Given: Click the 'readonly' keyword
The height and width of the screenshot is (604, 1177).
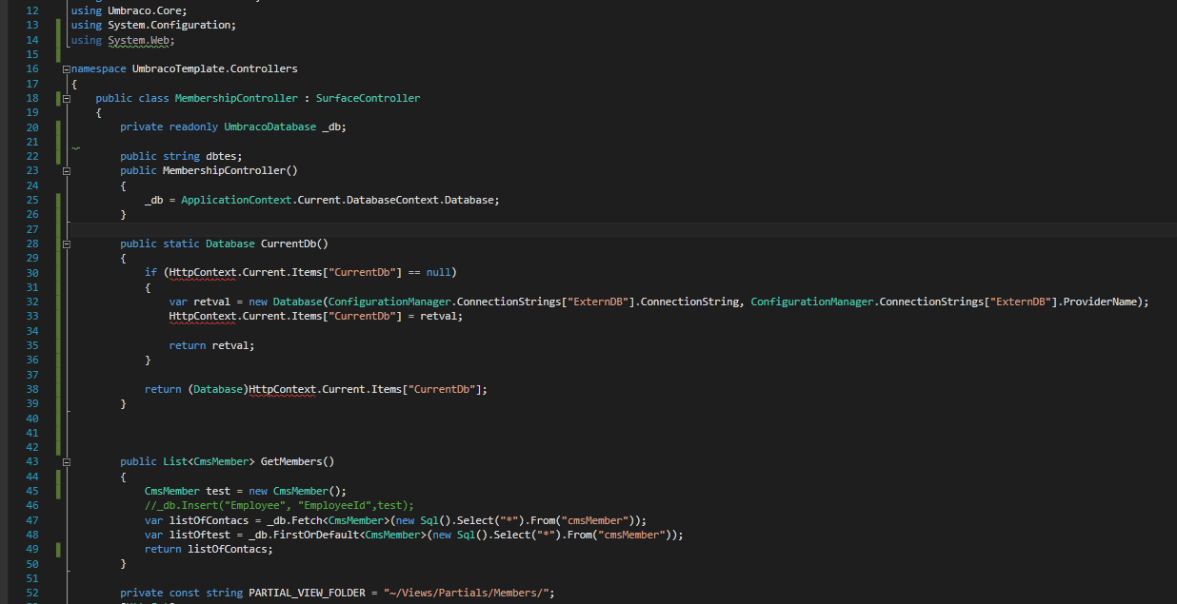Looking at the screenshot, I should click(x=193, y=127).
